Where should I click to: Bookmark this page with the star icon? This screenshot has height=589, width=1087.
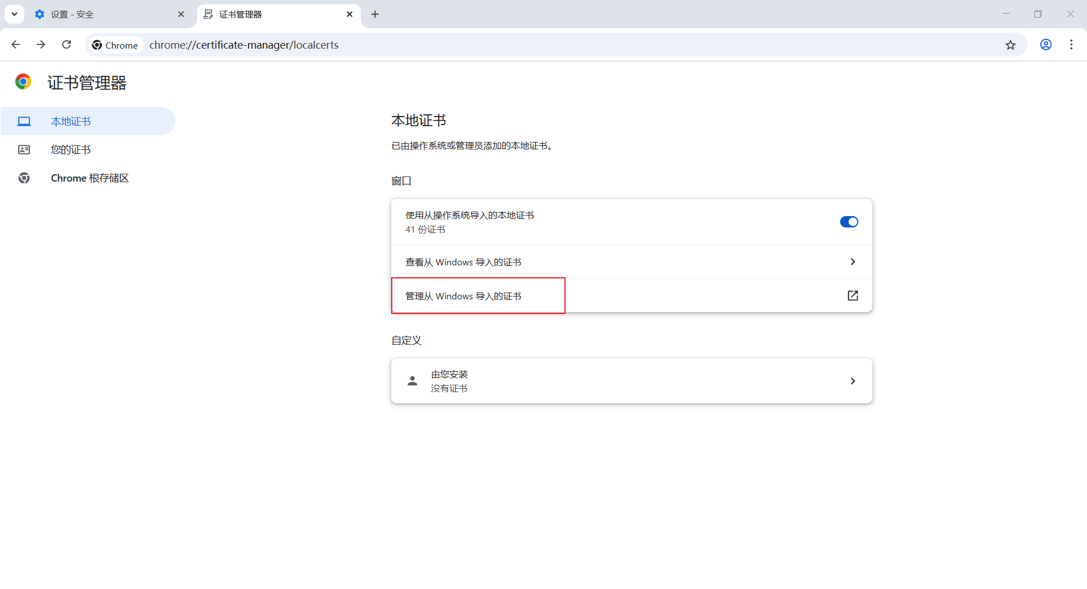coord(1011,45)
